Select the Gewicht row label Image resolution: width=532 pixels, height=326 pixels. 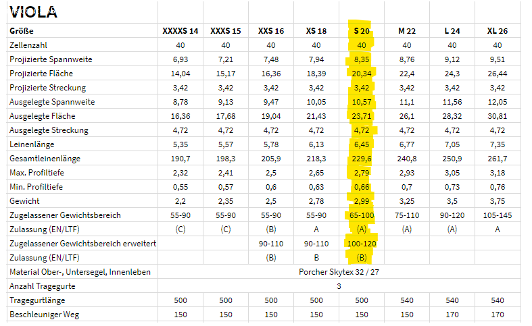click(x=24, y=201)
